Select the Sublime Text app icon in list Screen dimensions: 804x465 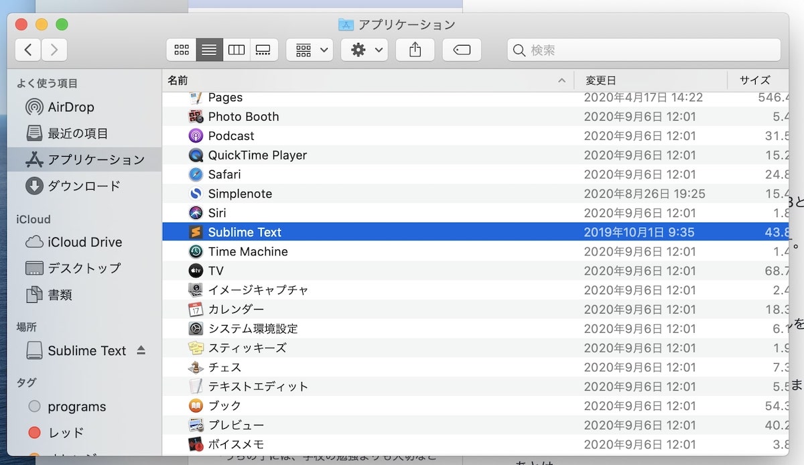click(x=196, y=232)
